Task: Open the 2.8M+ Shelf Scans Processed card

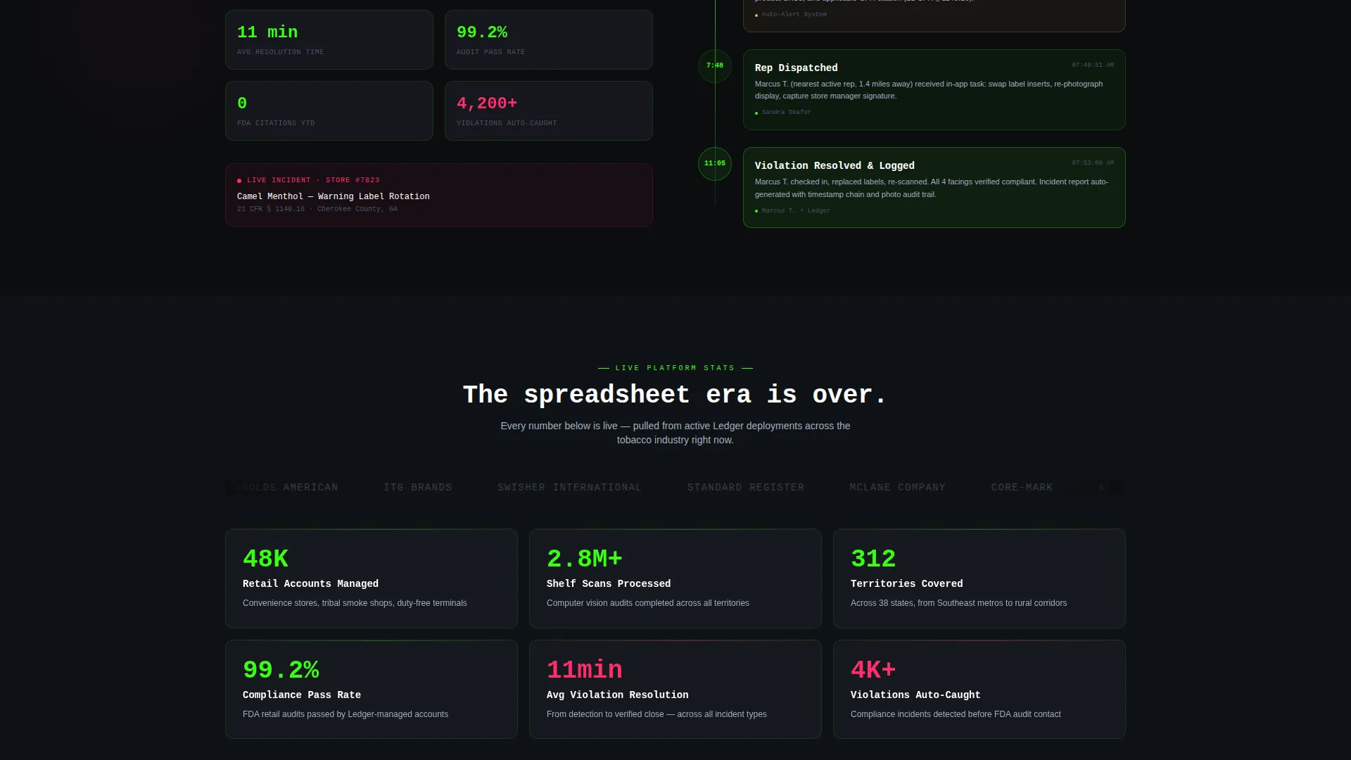Action: (x=675, y=578)
